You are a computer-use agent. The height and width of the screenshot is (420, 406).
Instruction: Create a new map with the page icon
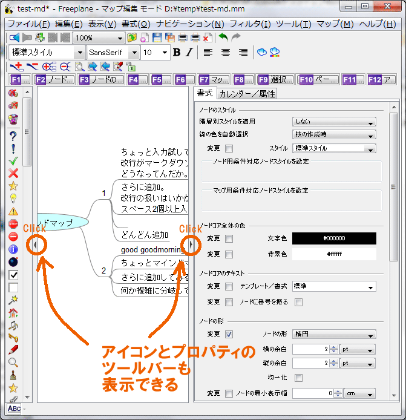tap(145, 38)
